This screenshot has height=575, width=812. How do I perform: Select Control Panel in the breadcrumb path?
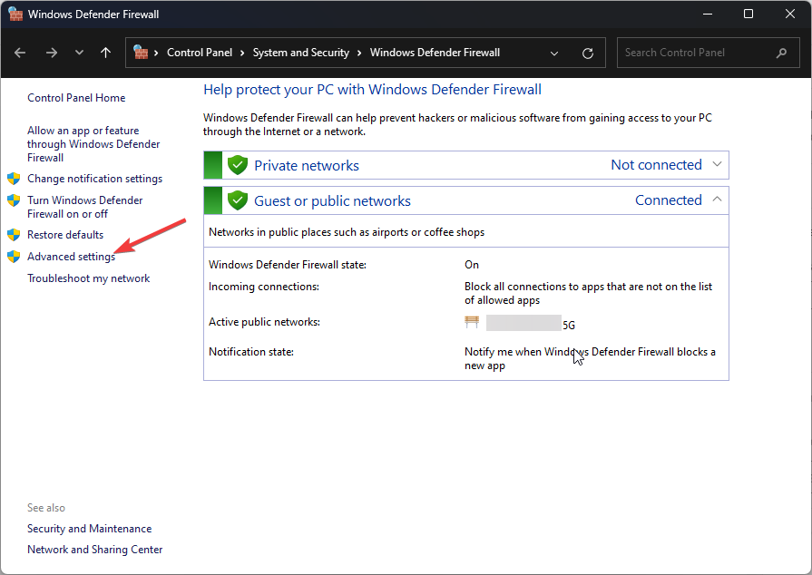pos(200,53)
